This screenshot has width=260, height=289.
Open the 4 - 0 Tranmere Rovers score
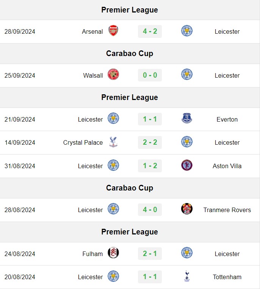[x=150, y=209]
